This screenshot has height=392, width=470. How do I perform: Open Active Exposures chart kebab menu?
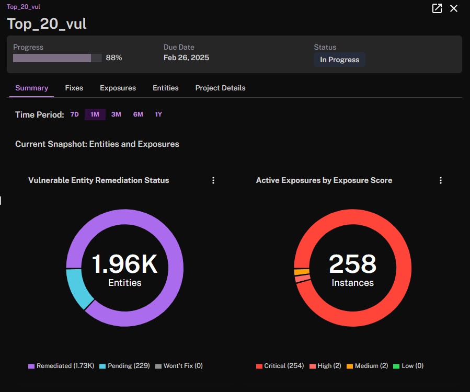tap(440, 180)
